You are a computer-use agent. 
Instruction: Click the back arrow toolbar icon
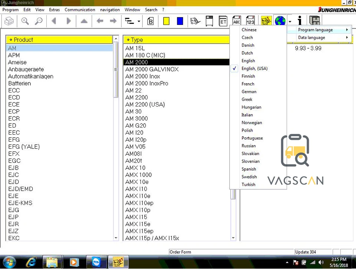point(100,21)
